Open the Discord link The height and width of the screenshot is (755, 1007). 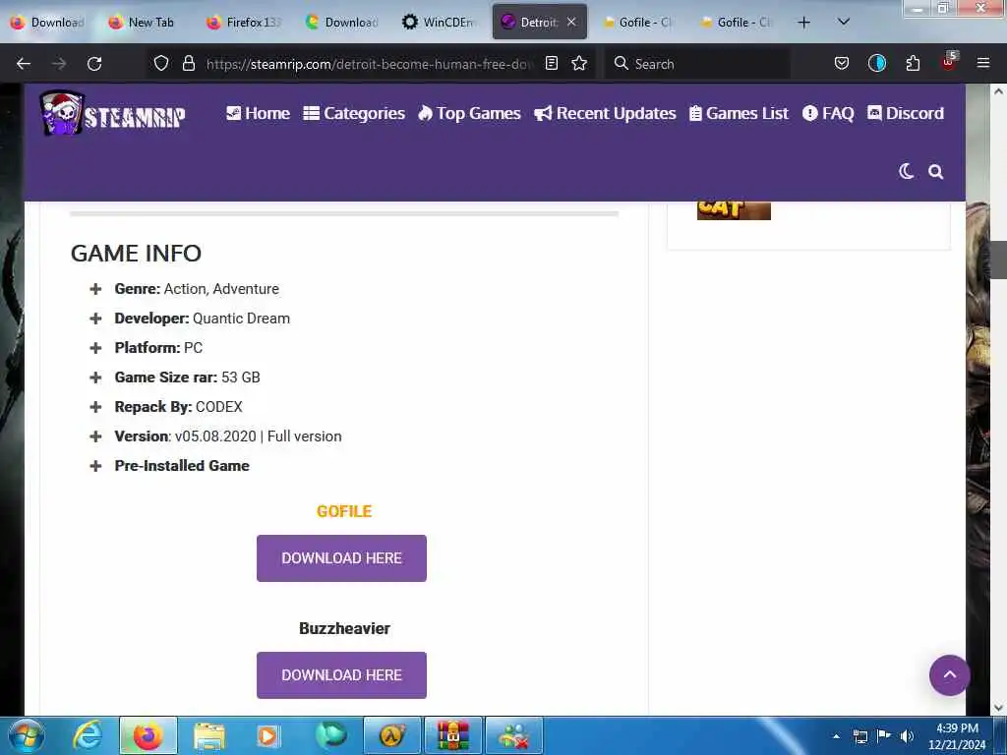[906, 114]
